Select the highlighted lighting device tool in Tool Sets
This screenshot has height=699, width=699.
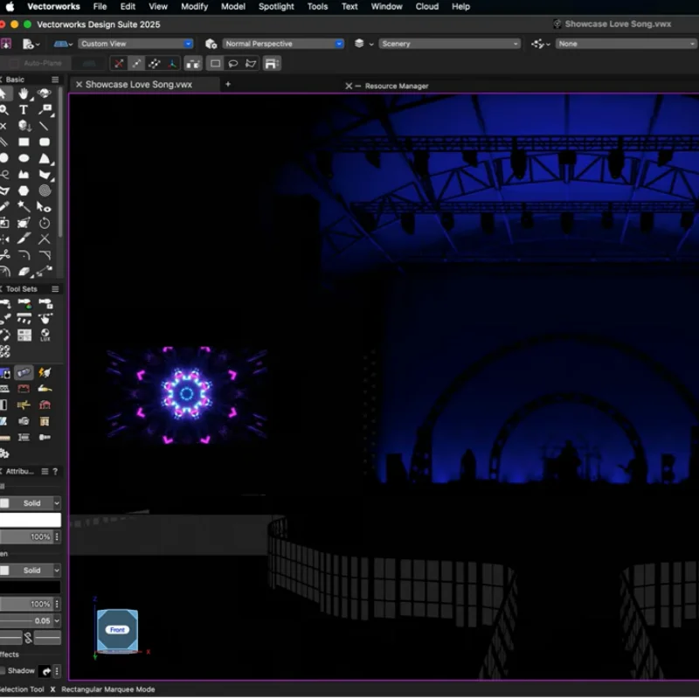click(24, 371)
